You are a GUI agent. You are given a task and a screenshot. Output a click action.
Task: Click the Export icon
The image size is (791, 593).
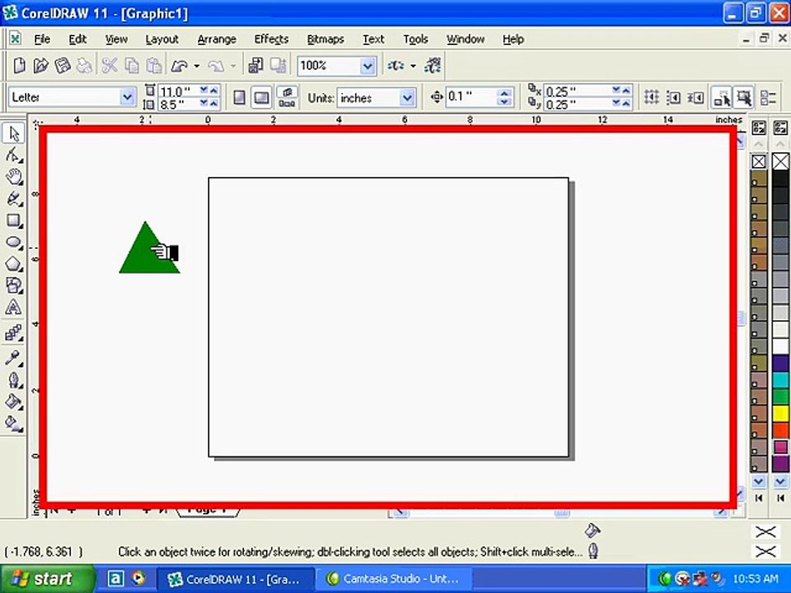tap(278, 66)
